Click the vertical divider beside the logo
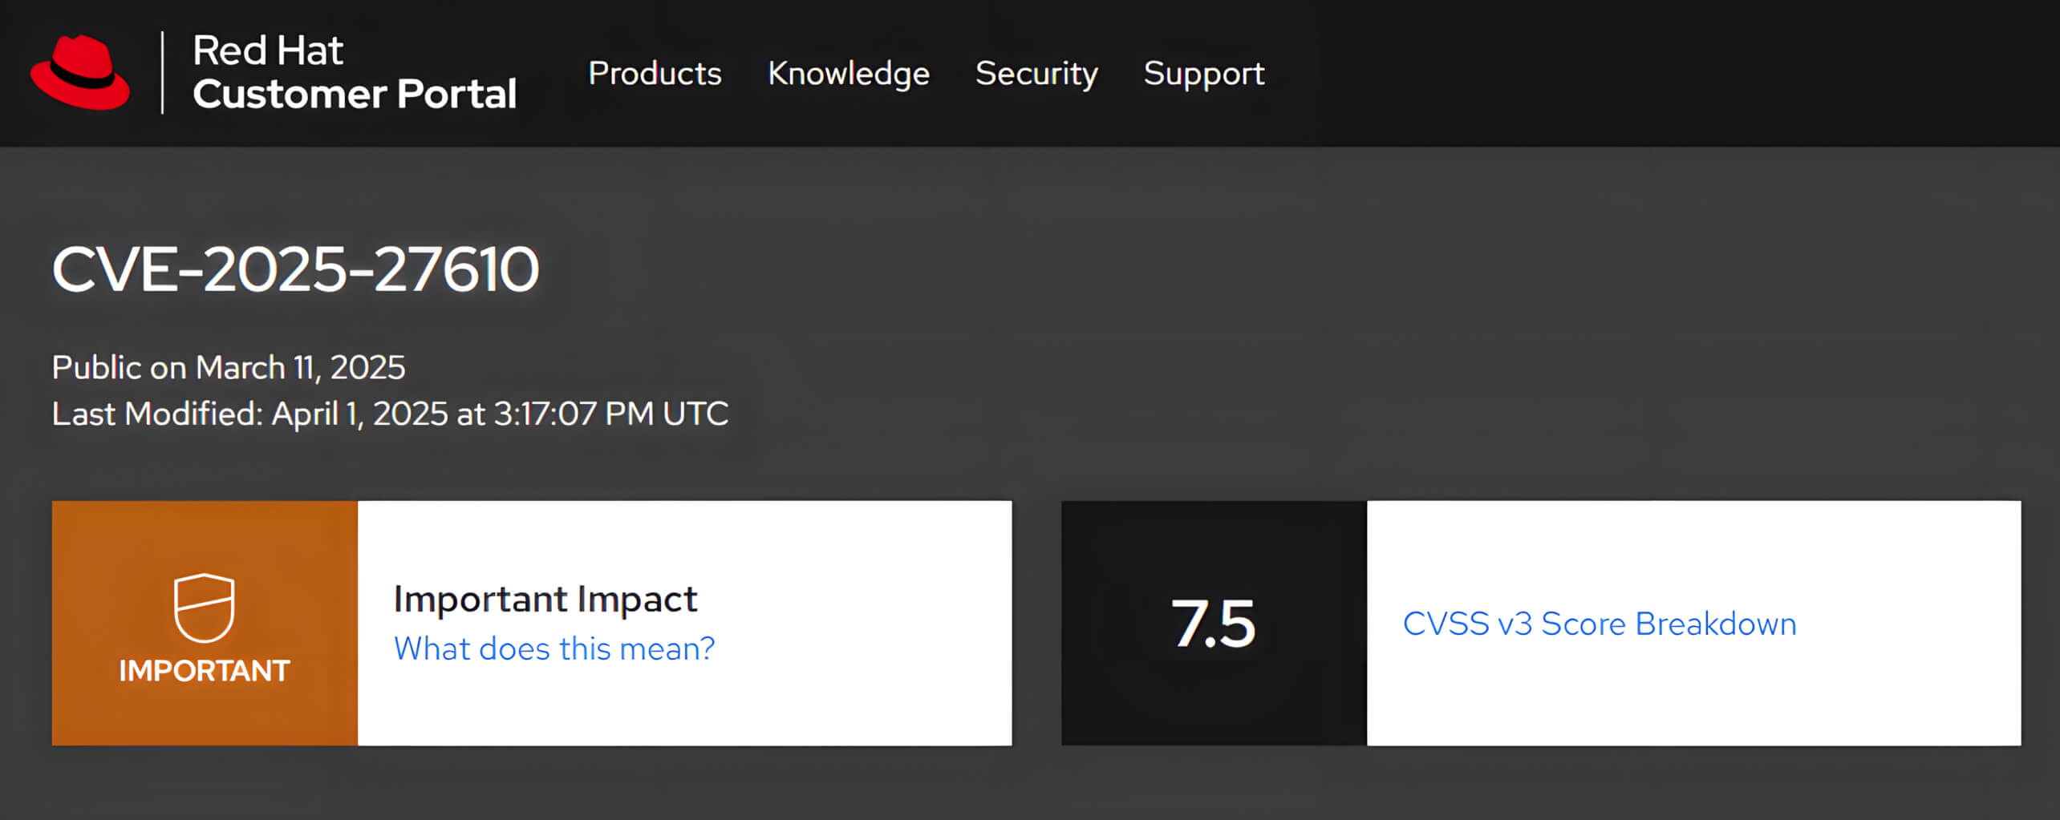Screen dimensions: 2060x820 click(x=163, y=72)
